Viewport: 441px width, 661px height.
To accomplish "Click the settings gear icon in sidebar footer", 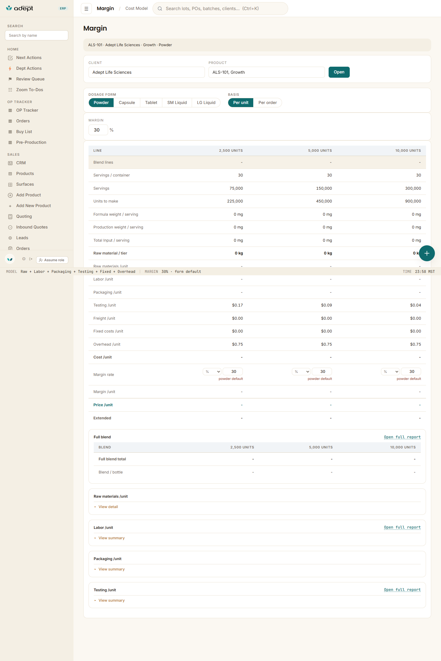I will point(24,259).
